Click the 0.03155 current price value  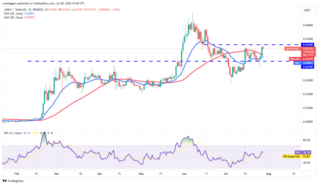308,49
